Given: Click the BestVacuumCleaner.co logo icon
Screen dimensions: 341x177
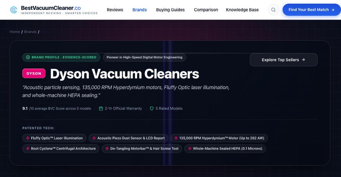Looking at the screenshot, I should pos(14,10).
